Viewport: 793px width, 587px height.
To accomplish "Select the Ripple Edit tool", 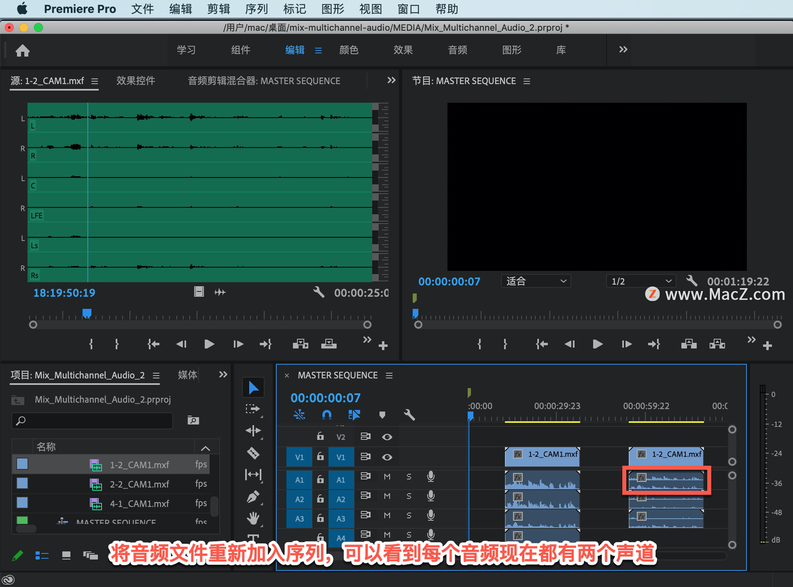I will tap(253, 431).
